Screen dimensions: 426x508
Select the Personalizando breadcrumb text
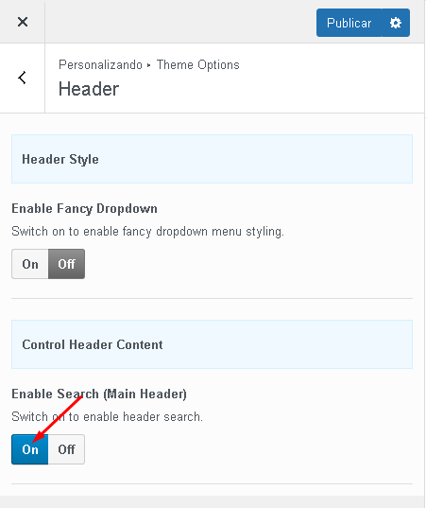tap(100, 64)
